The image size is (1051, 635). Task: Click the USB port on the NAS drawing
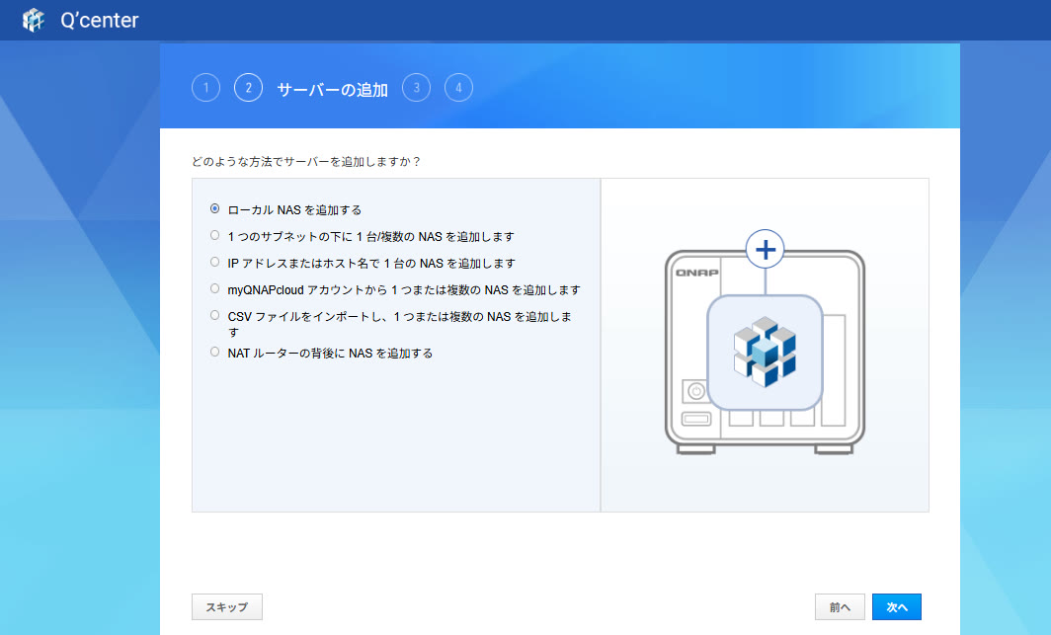click(695, 422)
